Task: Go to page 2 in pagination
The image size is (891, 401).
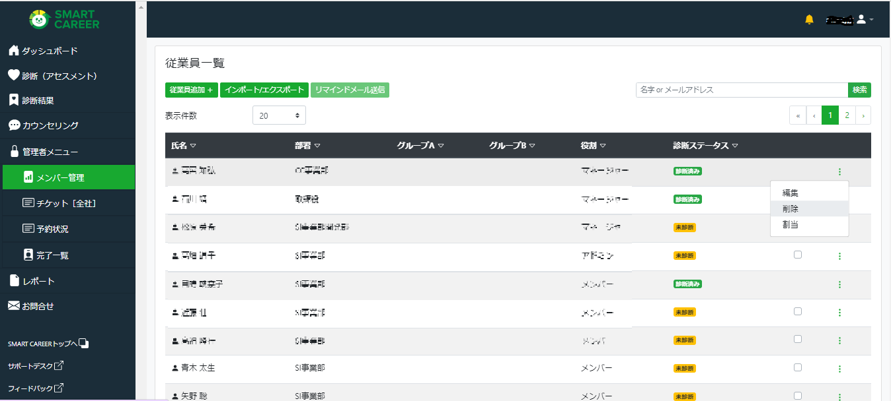Action: [x=847, y=115]
